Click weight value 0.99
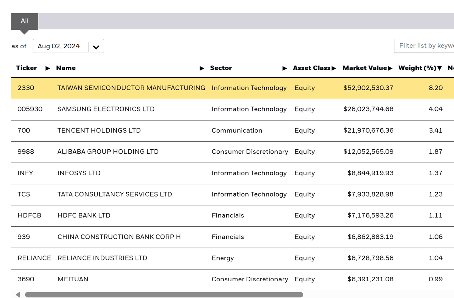This screenshot has width=454, height=298. (x=436, y=279)
